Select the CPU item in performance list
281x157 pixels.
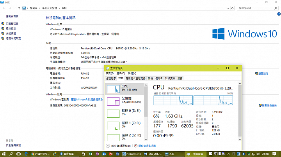124,89
